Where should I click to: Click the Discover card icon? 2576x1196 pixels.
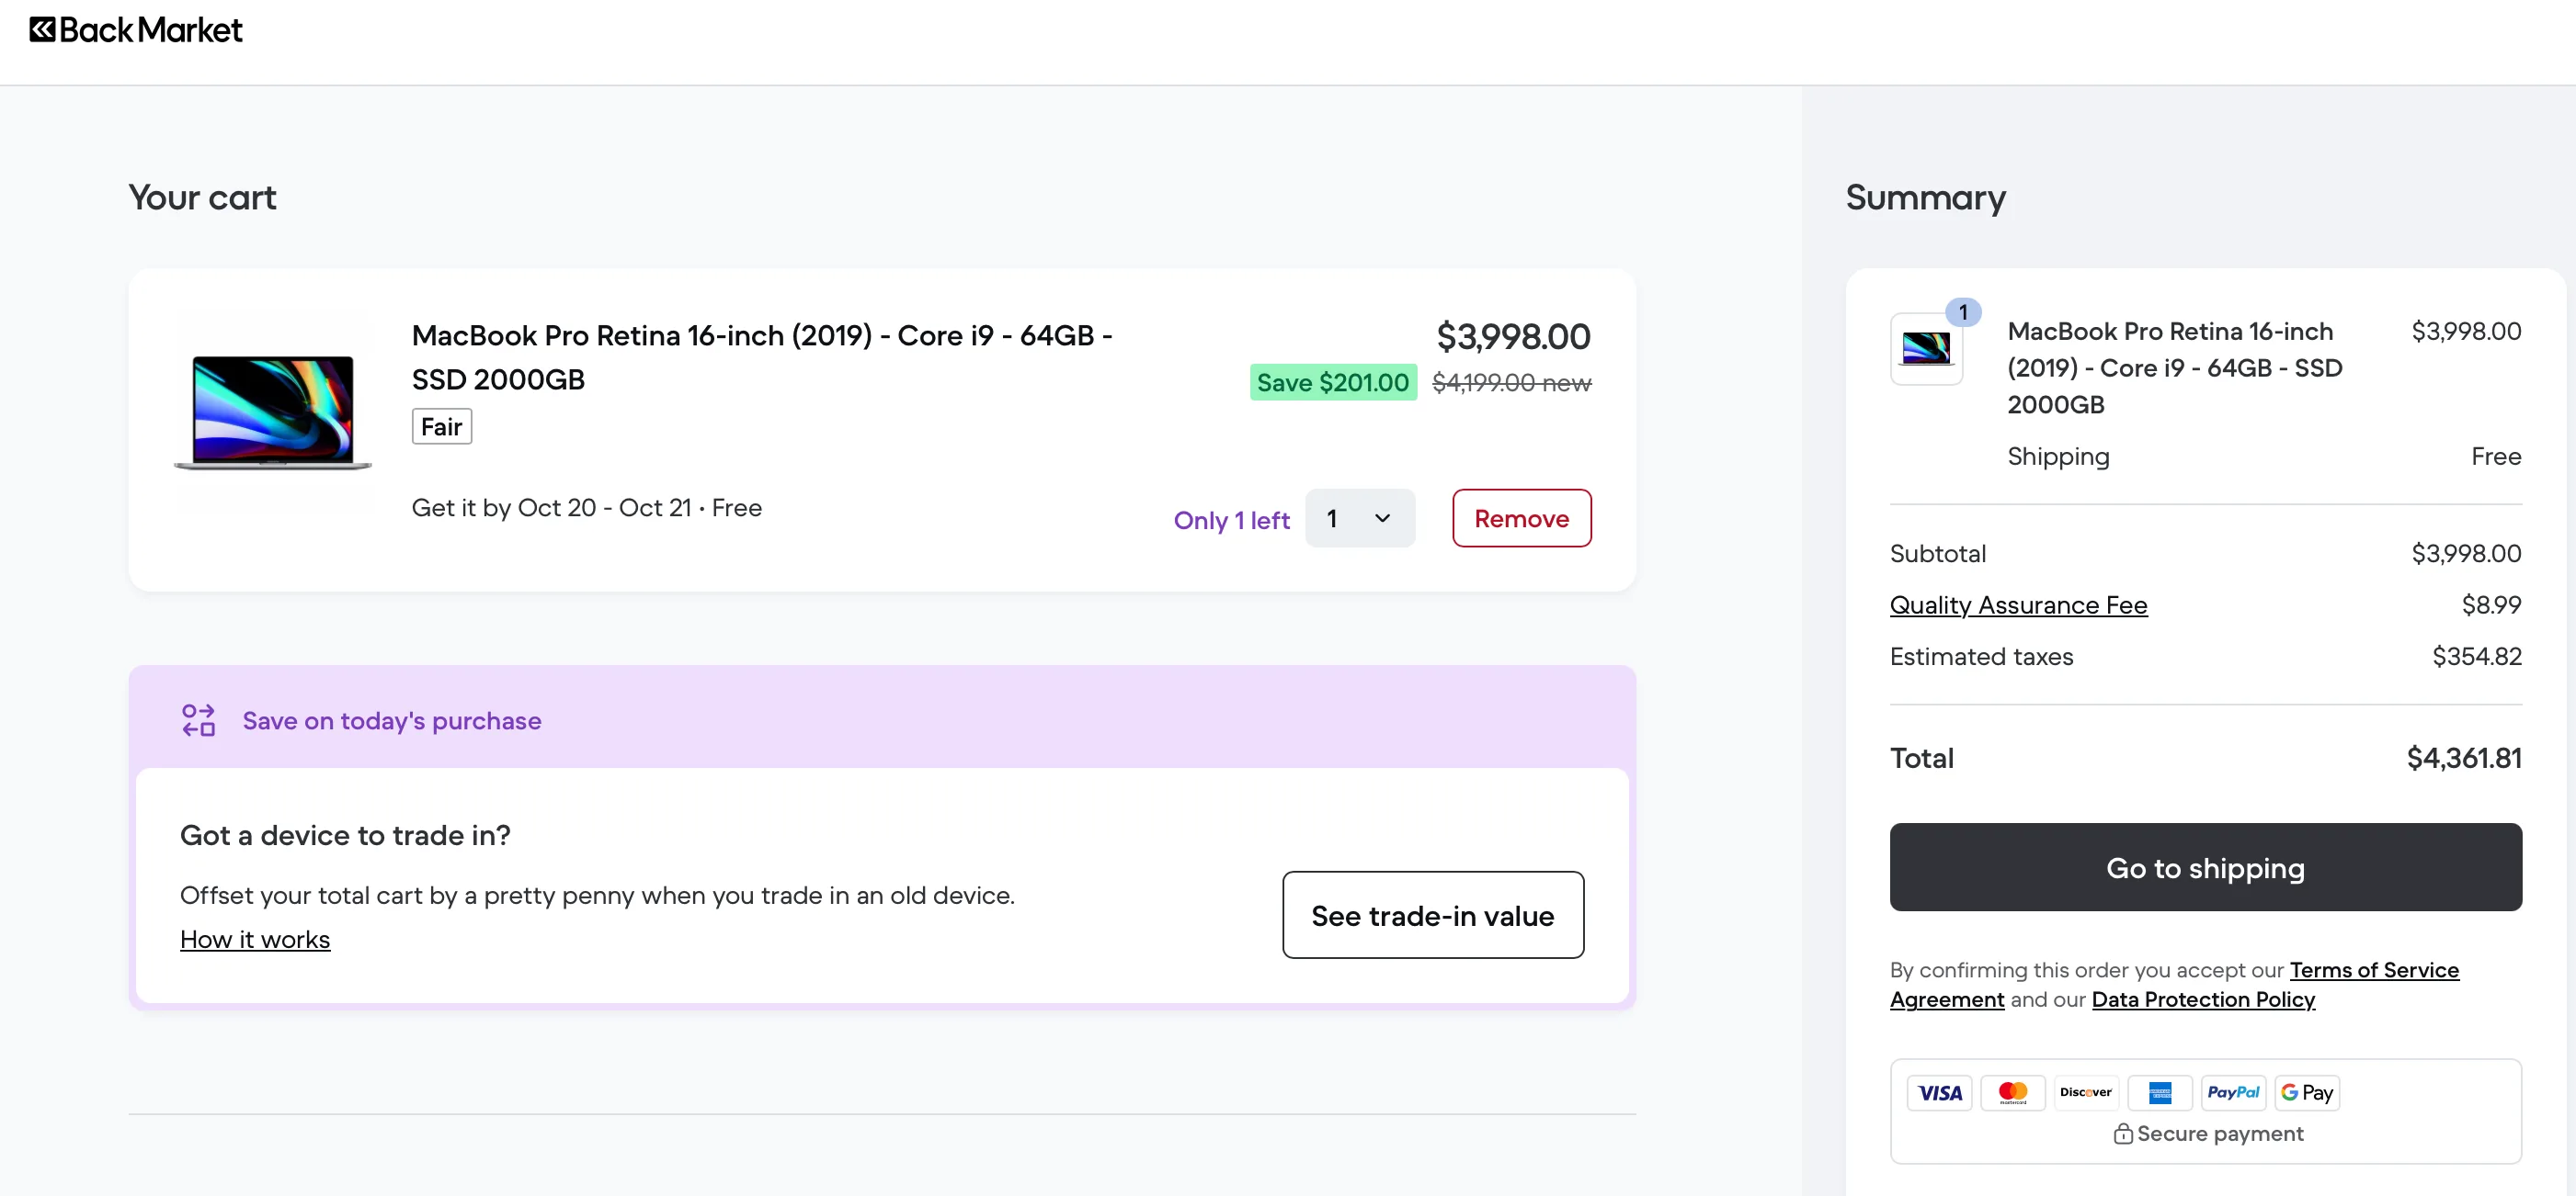pos(2085,1092)
